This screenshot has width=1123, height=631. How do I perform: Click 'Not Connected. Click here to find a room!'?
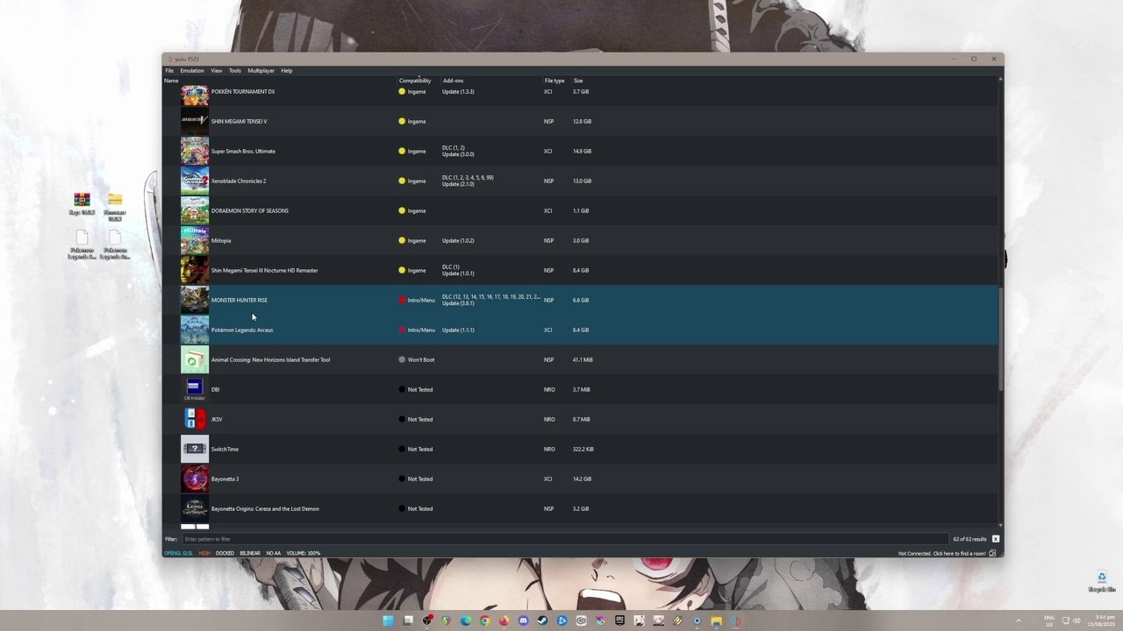pyautogui.click(x=942, y=554)
